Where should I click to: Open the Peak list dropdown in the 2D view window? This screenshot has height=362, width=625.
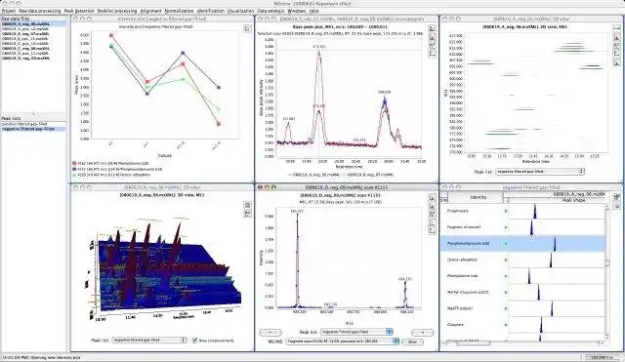point(540,172)
